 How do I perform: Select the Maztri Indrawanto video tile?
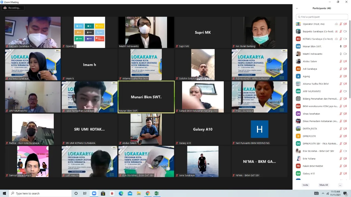click(146, 32)
